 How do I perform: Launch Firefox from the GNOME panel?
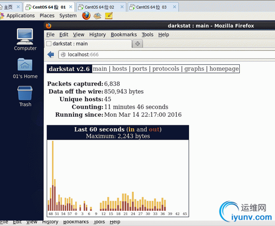(86, 16)
